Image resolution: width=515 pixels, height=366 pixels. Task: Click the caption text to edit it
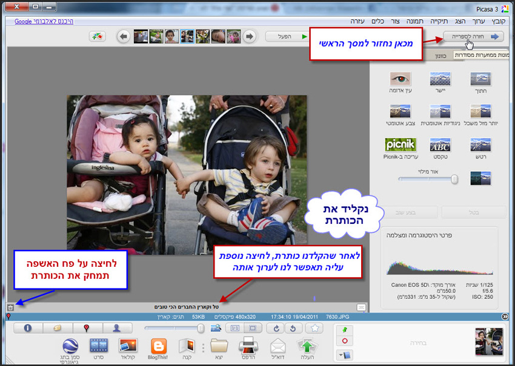(x=187, y=307)
